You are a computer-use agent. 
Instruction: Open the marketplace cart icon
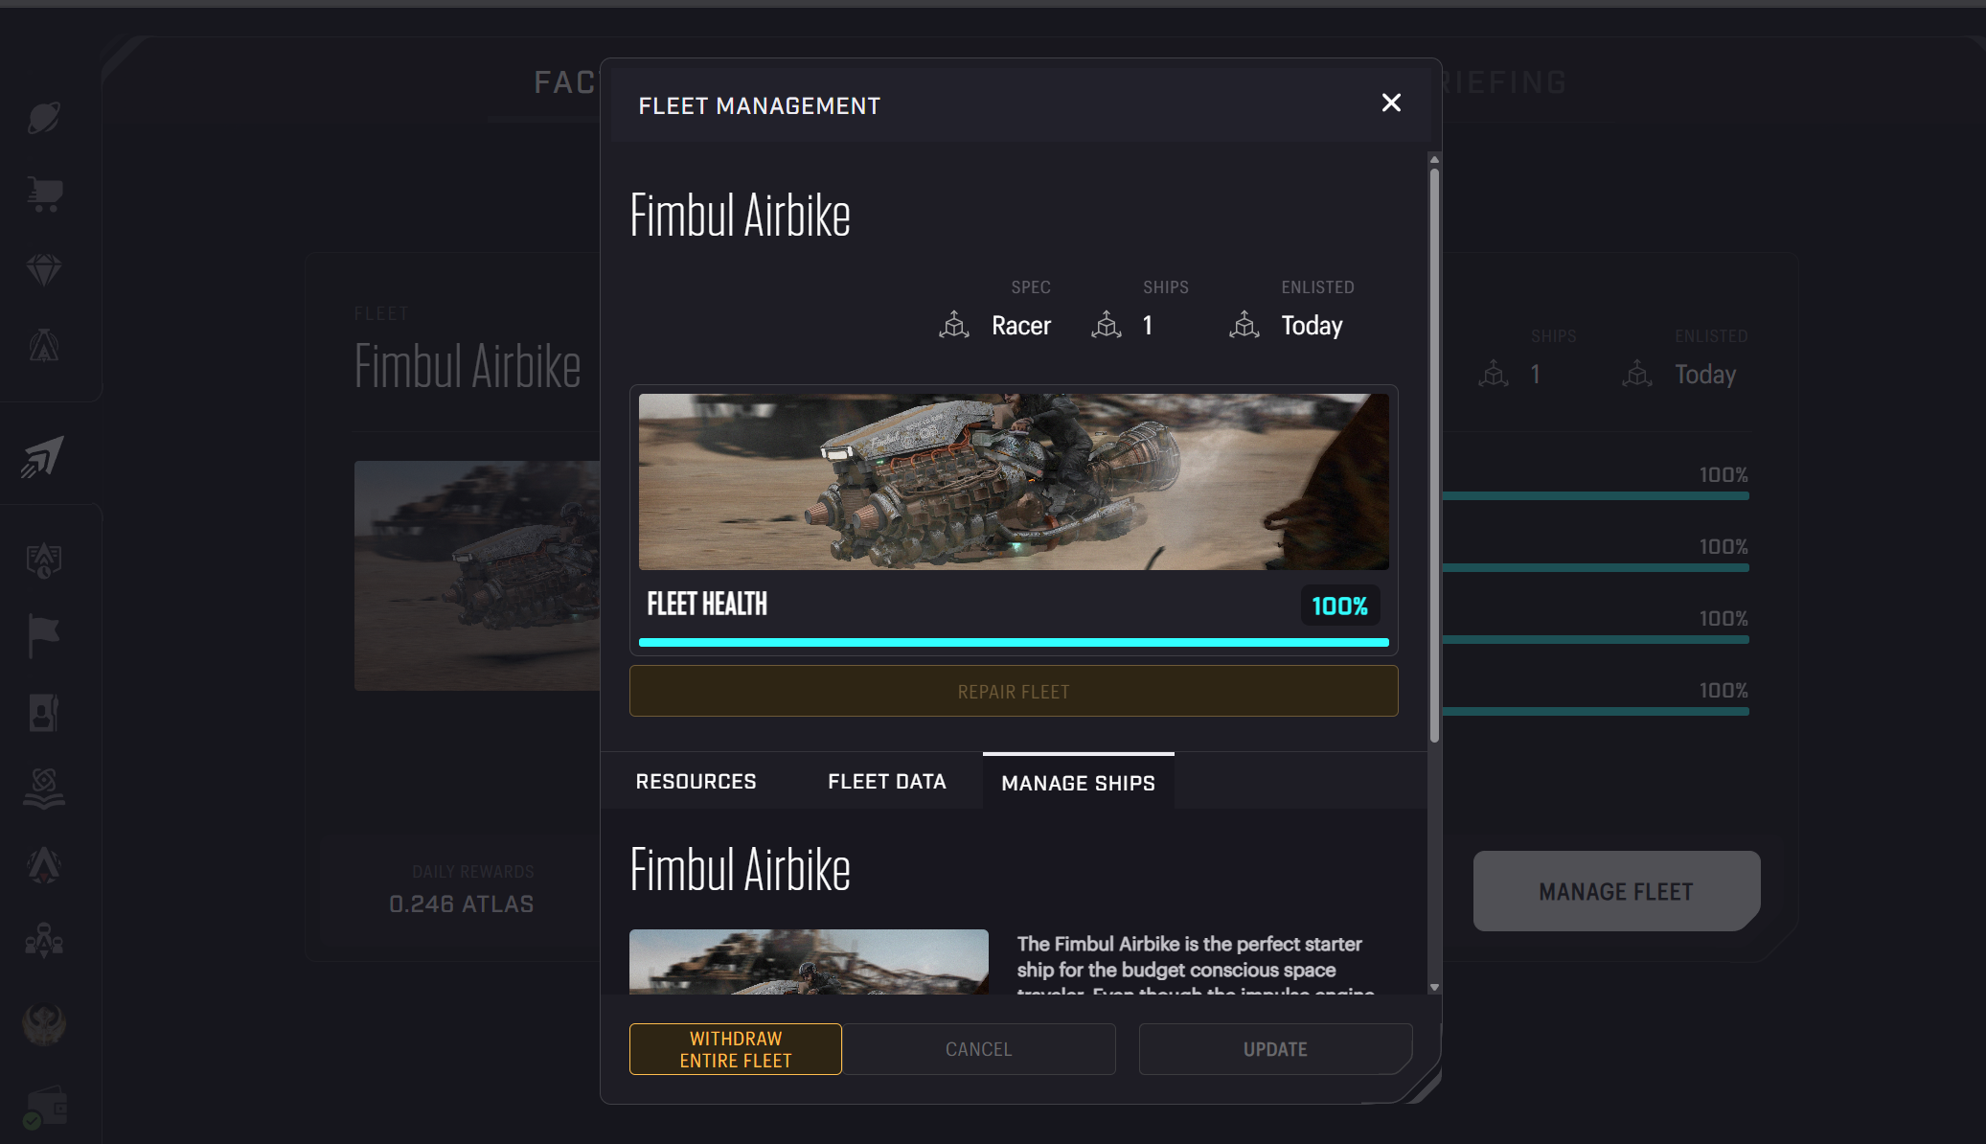44,194
